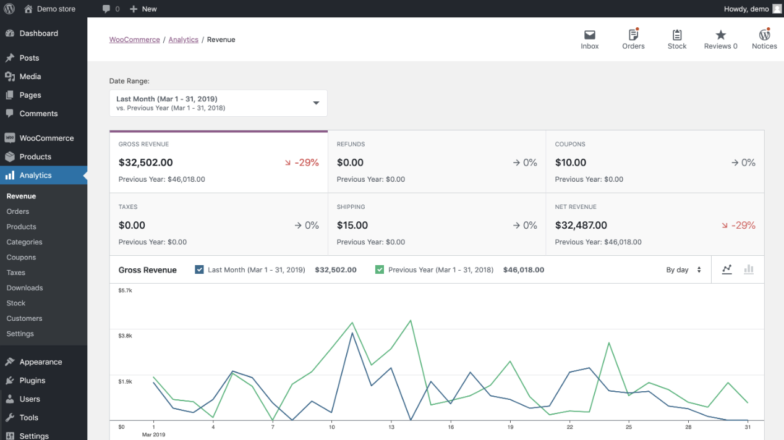Follow the WooCommerce breadcrumb link

(134, 39)
